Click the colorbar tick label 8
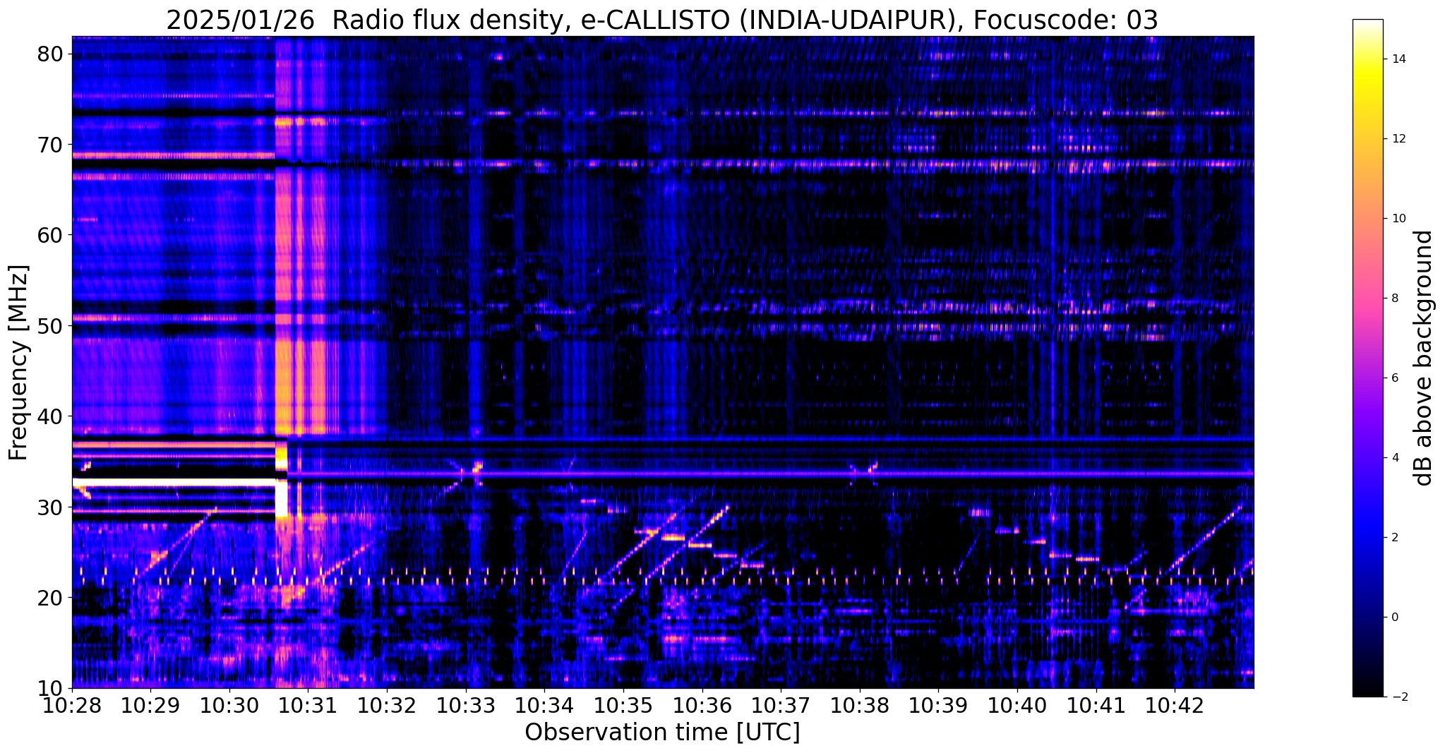1445x753 pixels. (x=1394, y=299)
